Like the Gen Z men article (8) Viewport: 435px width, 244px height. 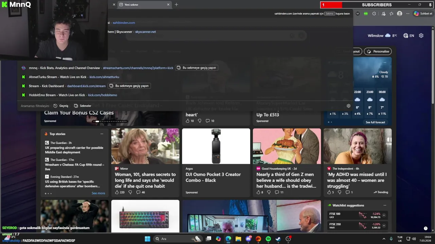click(260, 192)
